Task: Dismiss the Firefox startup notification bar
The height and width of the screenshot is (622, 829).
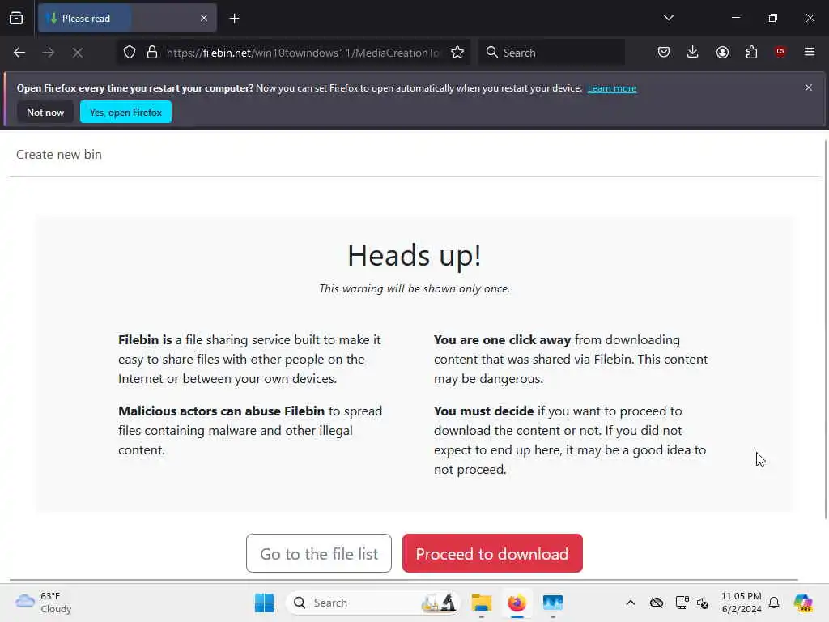Action: click(809, 87)
